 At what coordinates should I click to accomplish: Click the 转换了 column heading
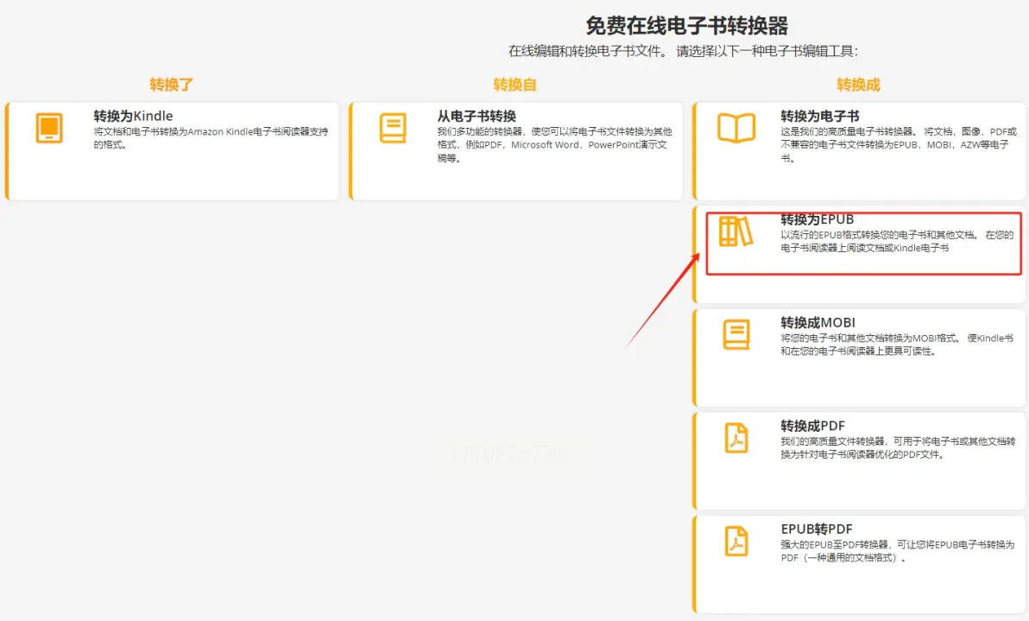(x=171, y=85)
